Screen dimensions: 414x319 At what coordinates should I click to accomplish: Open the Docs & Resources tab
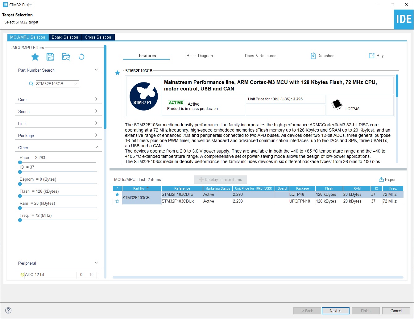(x=262, y=56)
